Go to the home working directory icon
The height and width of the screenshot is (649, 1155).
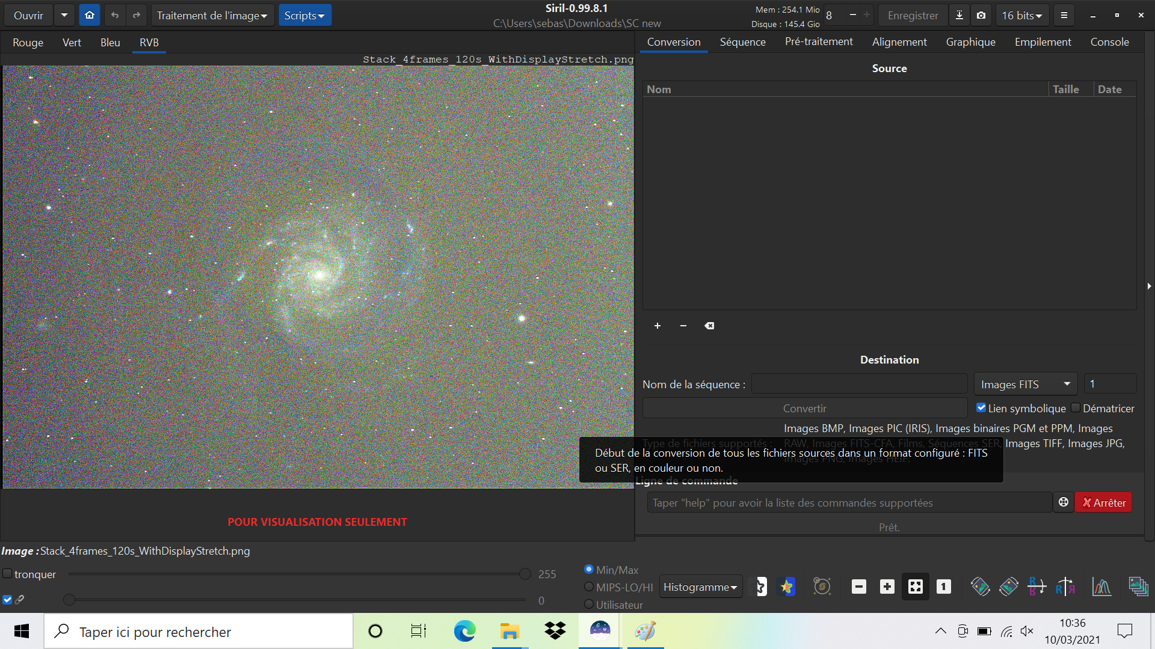coord(90,15)
